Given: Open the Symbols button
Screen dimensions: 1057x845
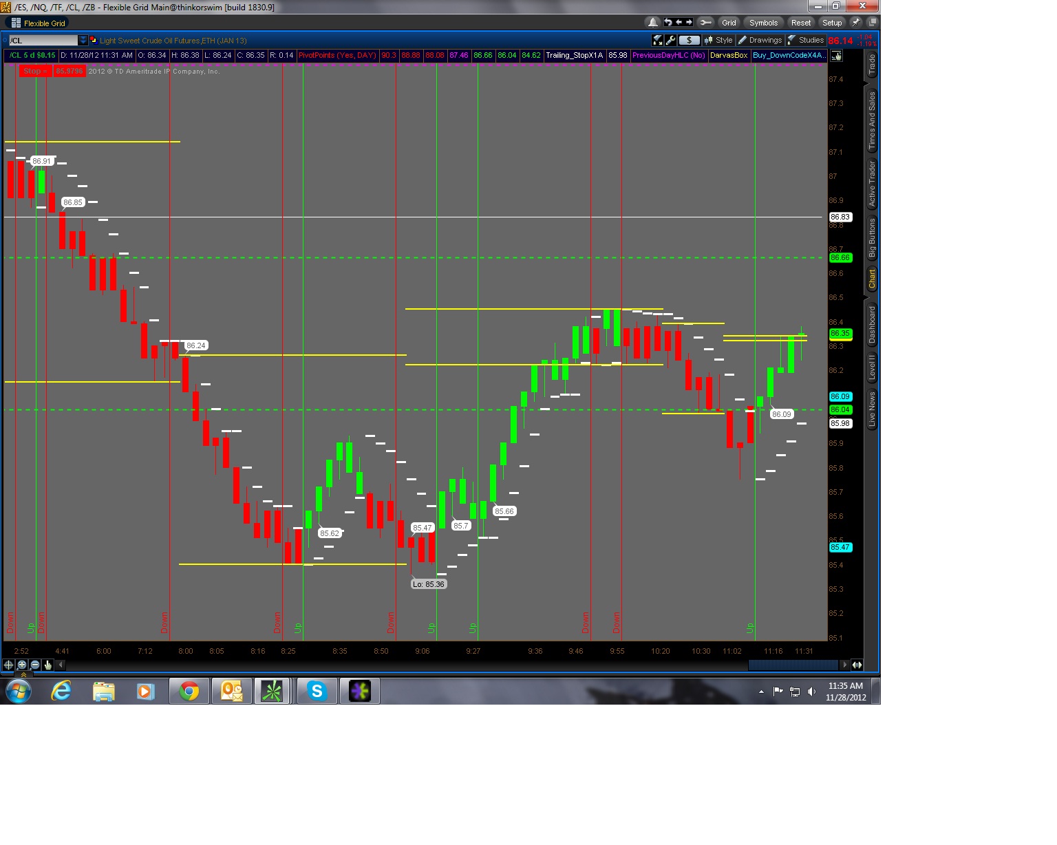Looking at the screenshot, I should (x=763, y=23).
